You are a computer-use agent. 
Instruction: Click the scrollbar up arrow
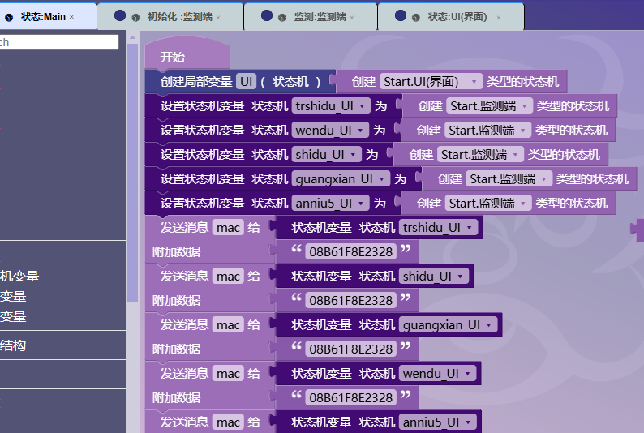click(132, 38)
